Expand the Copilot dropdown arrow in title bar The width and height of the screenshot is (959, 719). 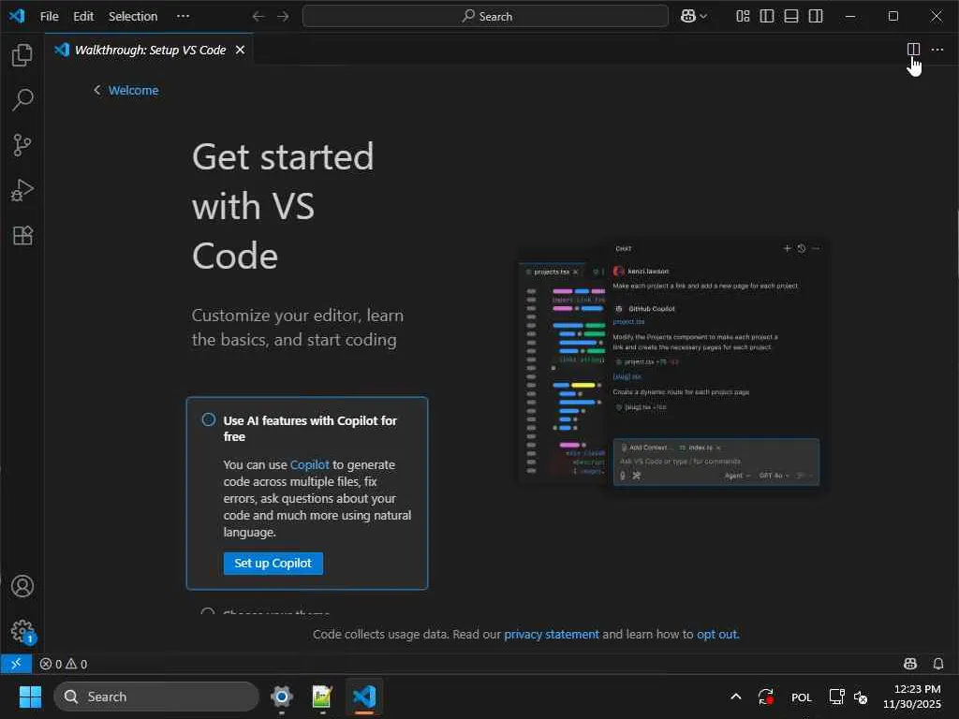(703, 17)
